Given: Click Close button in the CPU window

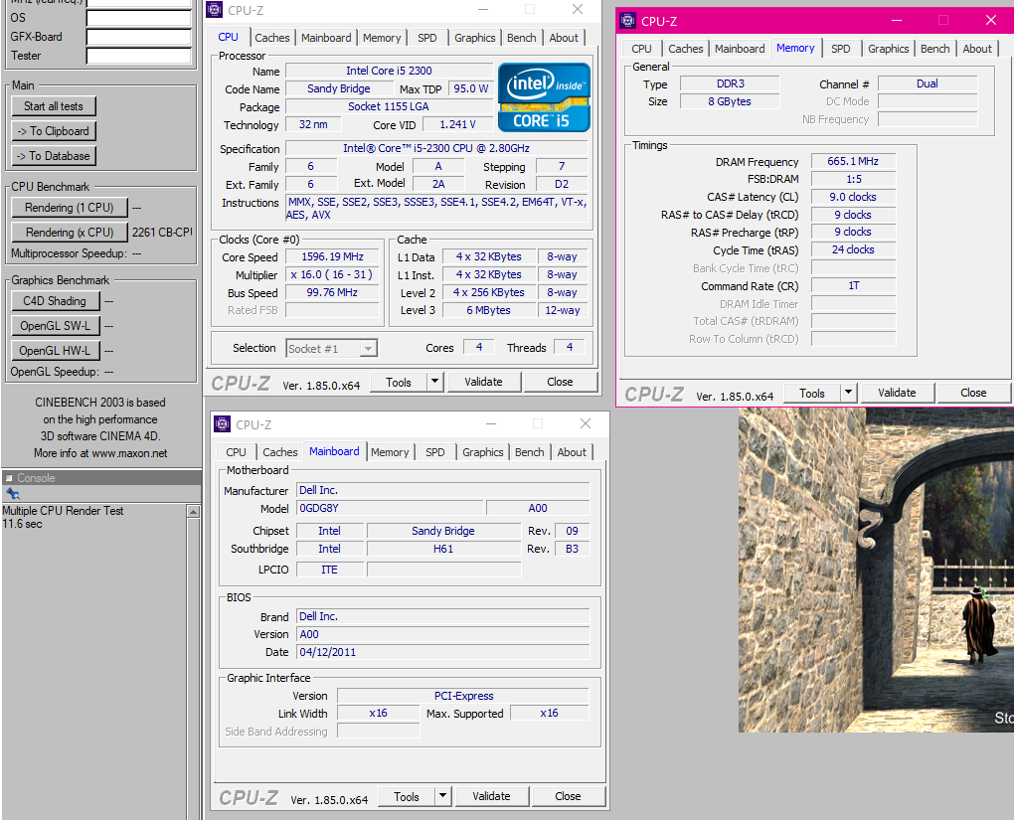Looking at the screenshot, I should [560, 382].
